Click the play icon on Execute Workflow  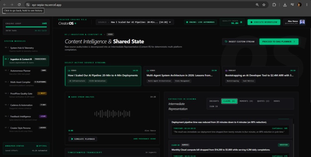point(252,22)
